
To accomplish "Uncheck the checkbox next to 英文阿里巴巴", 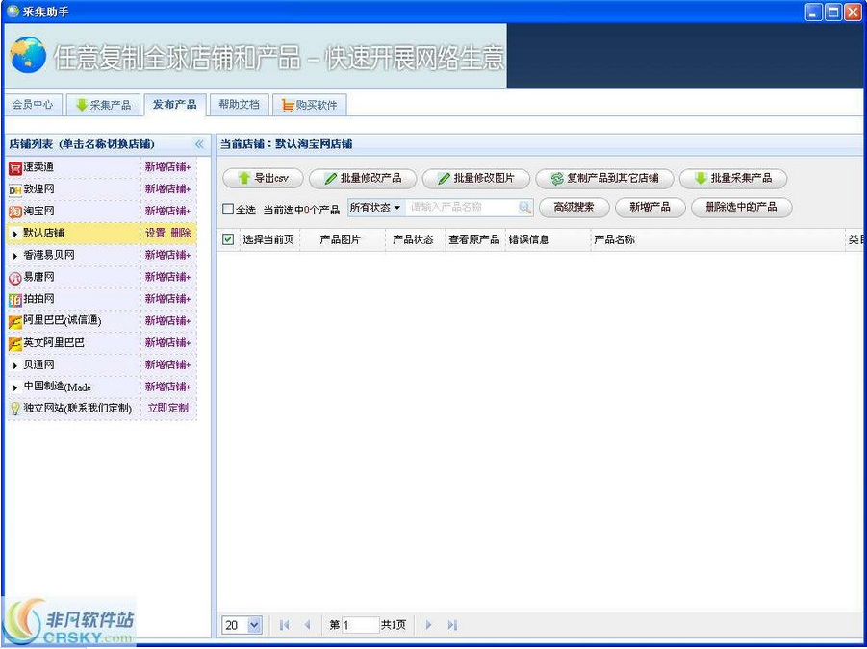I will pos(13,343).
